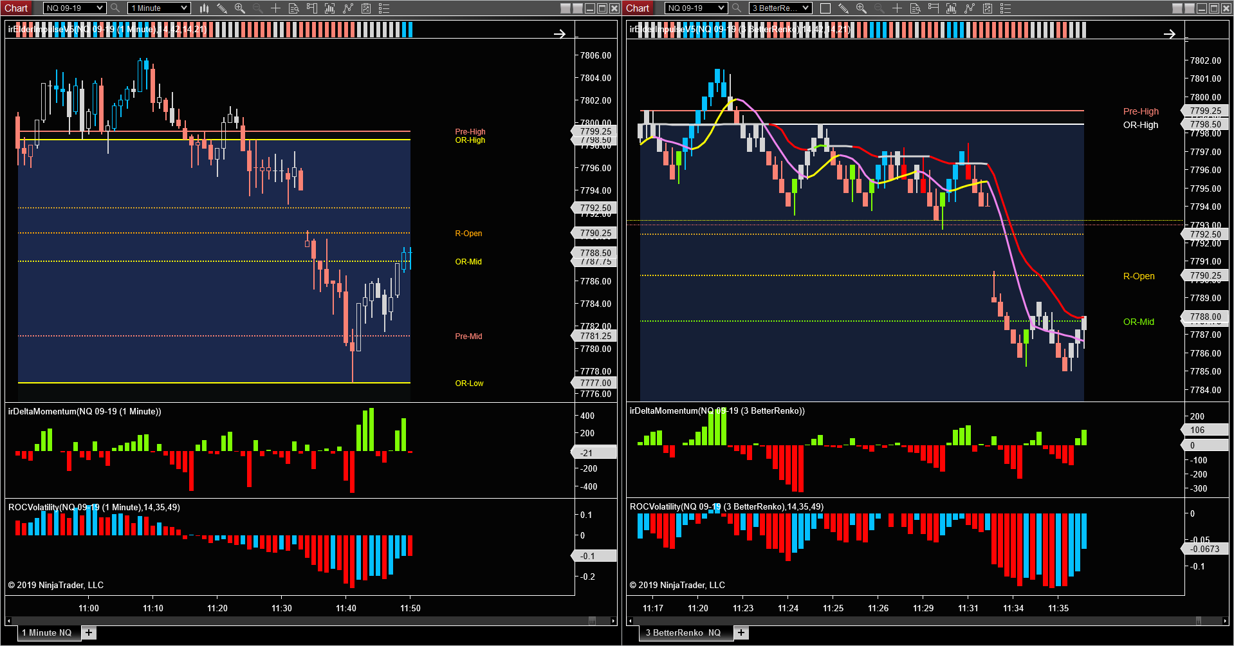Toggle first link button in left chart title bar
The height and width of the screenshot is (646, 1234).
coord(566,8)
